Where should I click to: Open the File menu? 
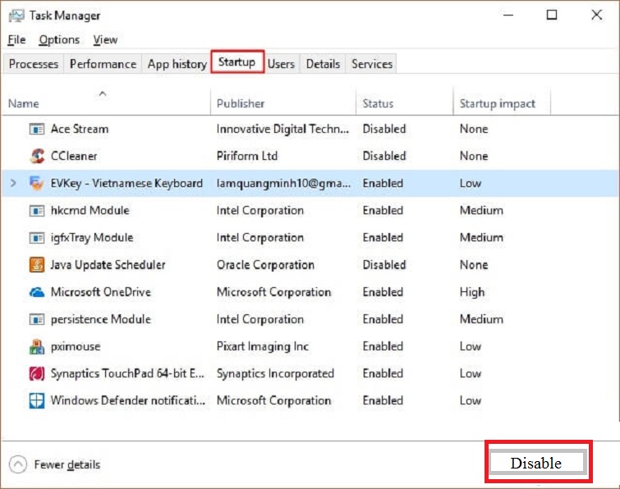pyautogui.click(x=17, y=39)
